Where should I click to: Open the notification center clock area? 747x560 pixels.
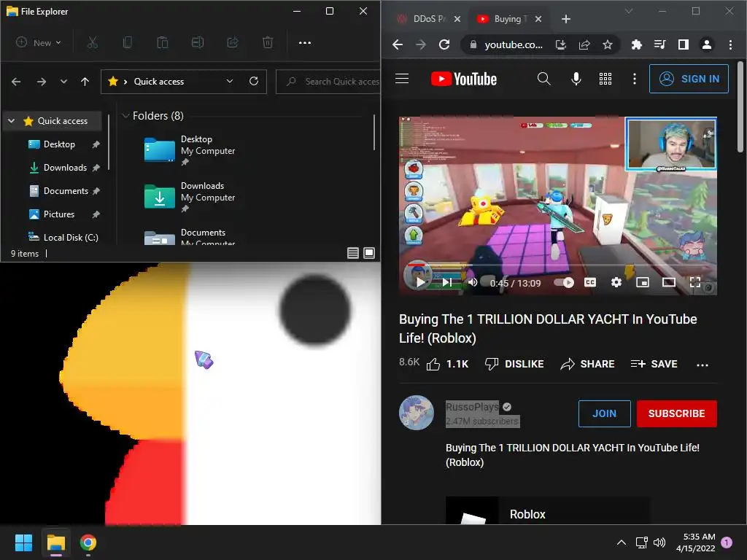695,542
